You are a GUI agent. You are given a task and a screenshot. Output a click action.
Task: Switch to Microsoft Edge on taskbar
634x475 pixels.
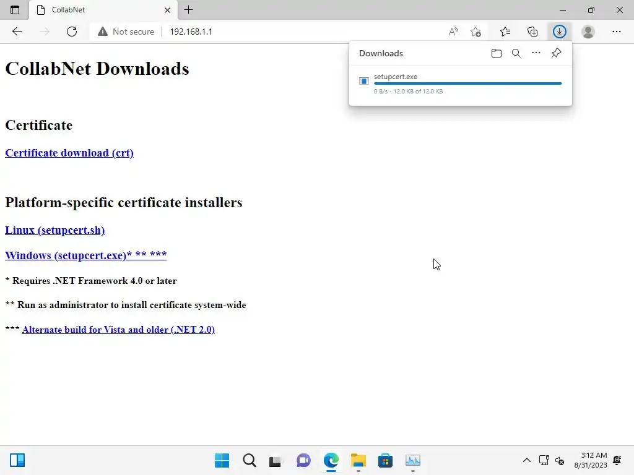[331, 460]
